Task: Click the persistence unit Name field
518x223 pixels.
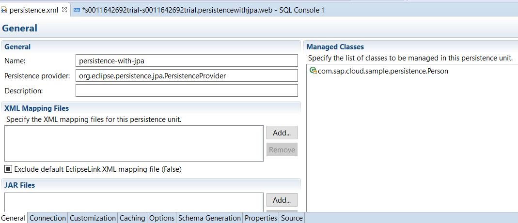Action: 187,60
